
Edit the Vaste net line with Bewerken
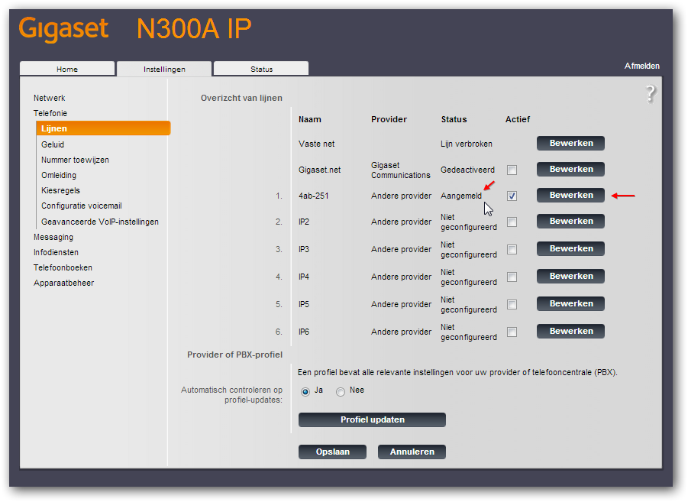(x=570, y=143)
